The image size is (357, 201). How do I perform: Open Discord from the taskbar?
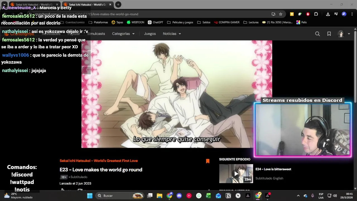pos(179,196)
